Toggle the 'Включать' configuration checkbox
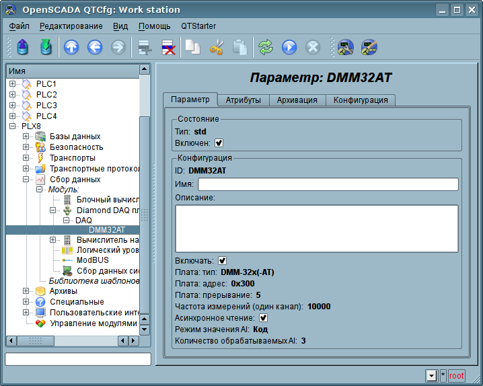 (223, 260)
